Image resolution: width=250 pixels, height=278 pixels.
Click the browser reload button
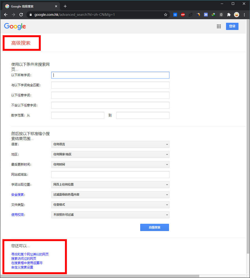click(21, 15)
